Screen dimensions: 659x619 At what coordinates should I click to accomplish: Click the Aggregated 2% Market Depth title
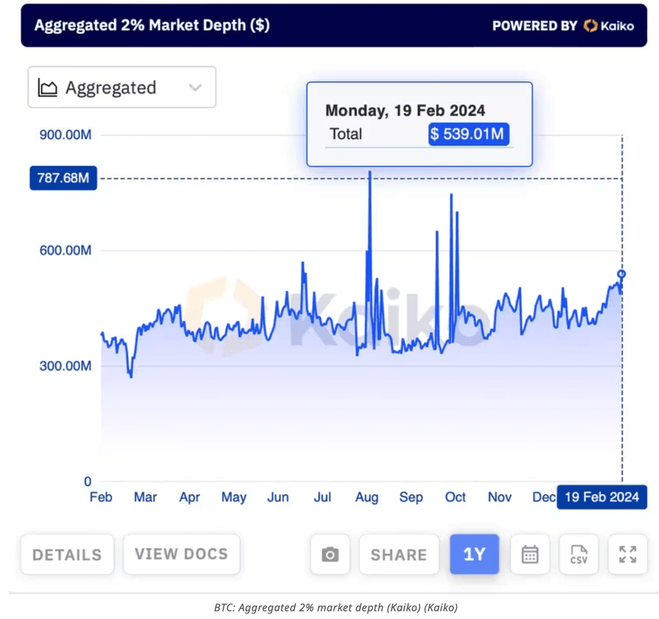pos(152,25)
